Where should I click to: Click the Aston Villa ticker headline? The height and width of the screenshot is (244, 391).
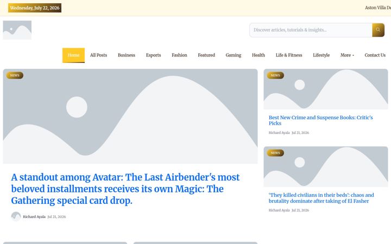[378, 8]
